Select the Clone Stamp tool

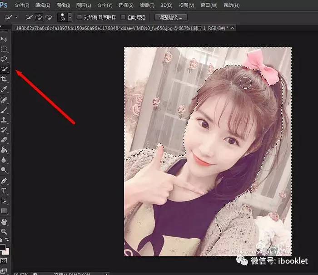[x=4, y=120]
